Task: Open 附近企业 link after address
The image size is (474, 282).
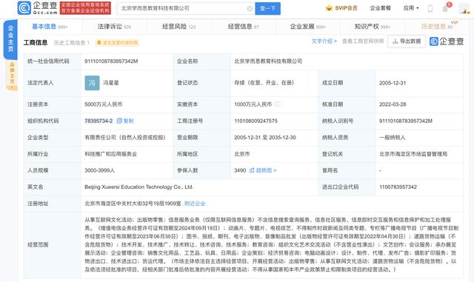Action: (x=195, y=204)
